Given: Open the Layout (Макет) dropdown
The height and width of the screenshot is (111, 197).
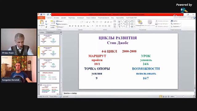Looking at the screenshot, I should [60, 21].
